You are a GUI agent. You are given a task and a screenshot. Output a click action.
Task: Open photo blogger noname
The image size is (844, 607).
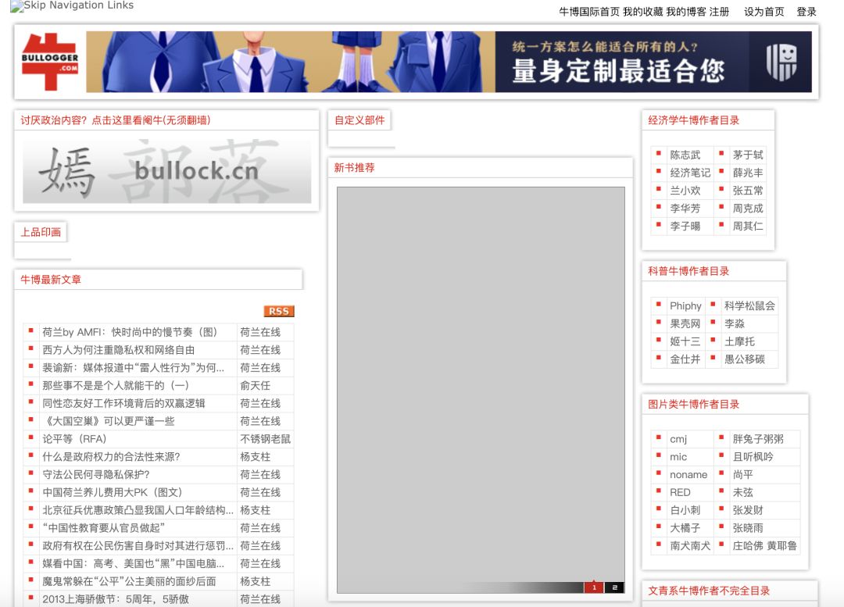(688, 475)
